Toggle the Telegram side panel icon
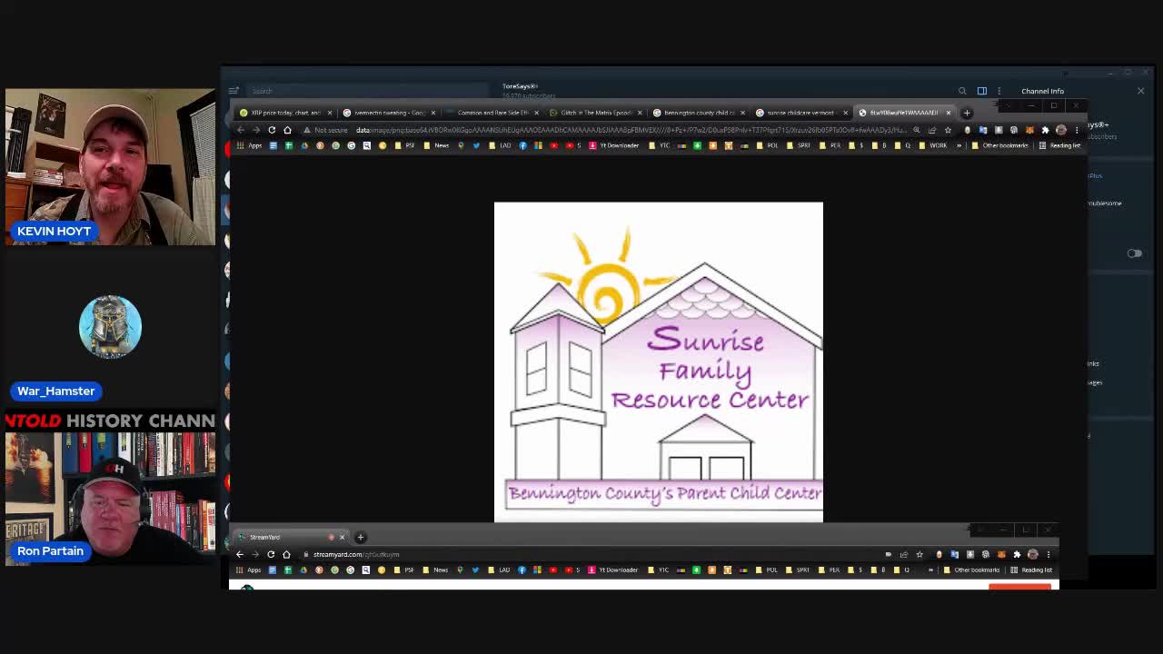The height and width of the screenshot is (654, 1163). point(982,91)
